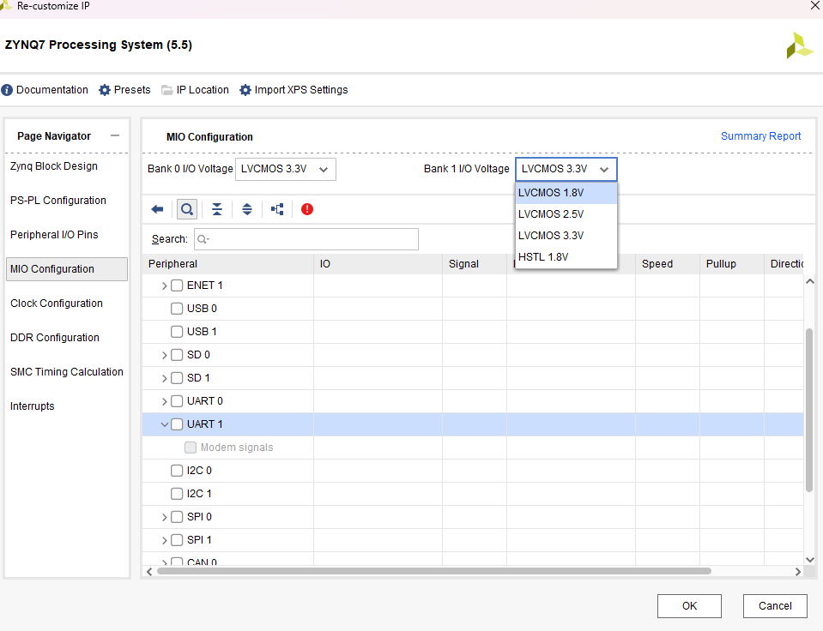This screenshot has height=631, width=823.
Task: Enable the UART 0 checkbox
Action: pyautogui.click(x=177, y=400)
